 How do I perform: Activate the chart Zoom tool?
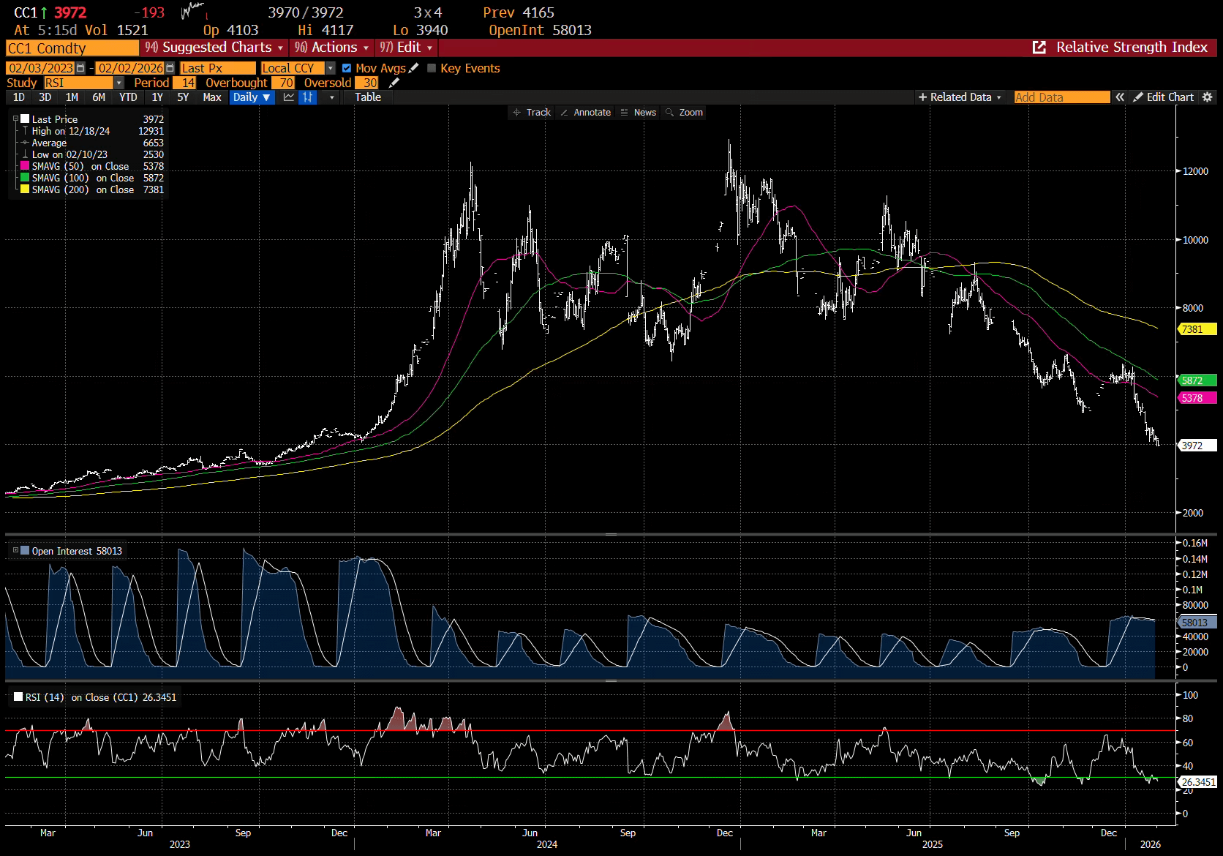click(x=684, y=113)
